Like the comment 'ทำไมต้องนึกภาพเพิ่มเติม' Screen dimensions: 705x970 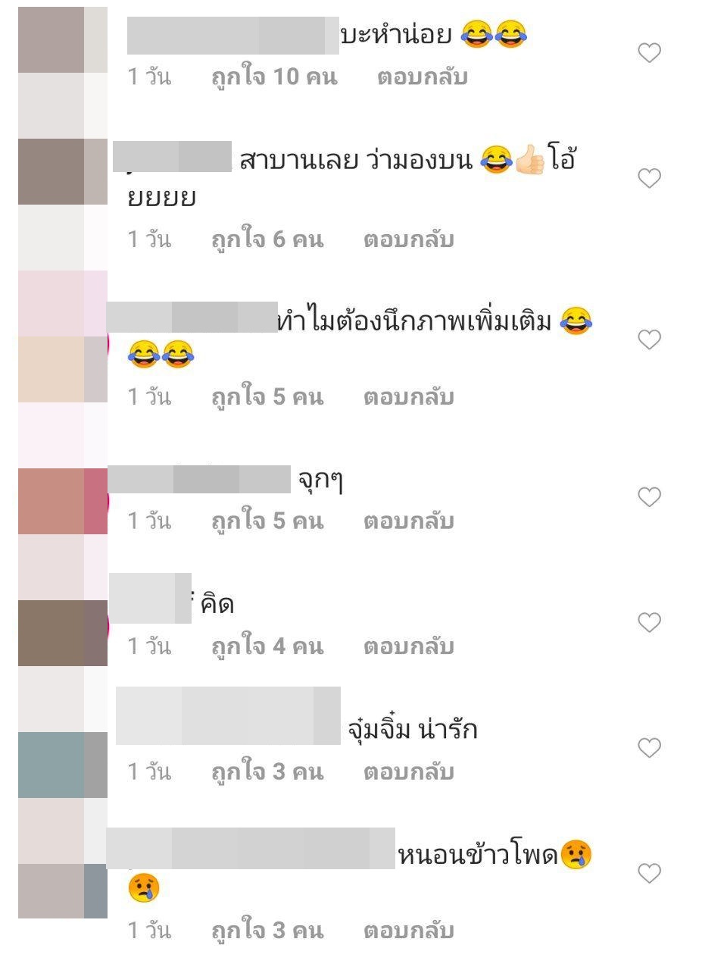(x=650, y=339)
